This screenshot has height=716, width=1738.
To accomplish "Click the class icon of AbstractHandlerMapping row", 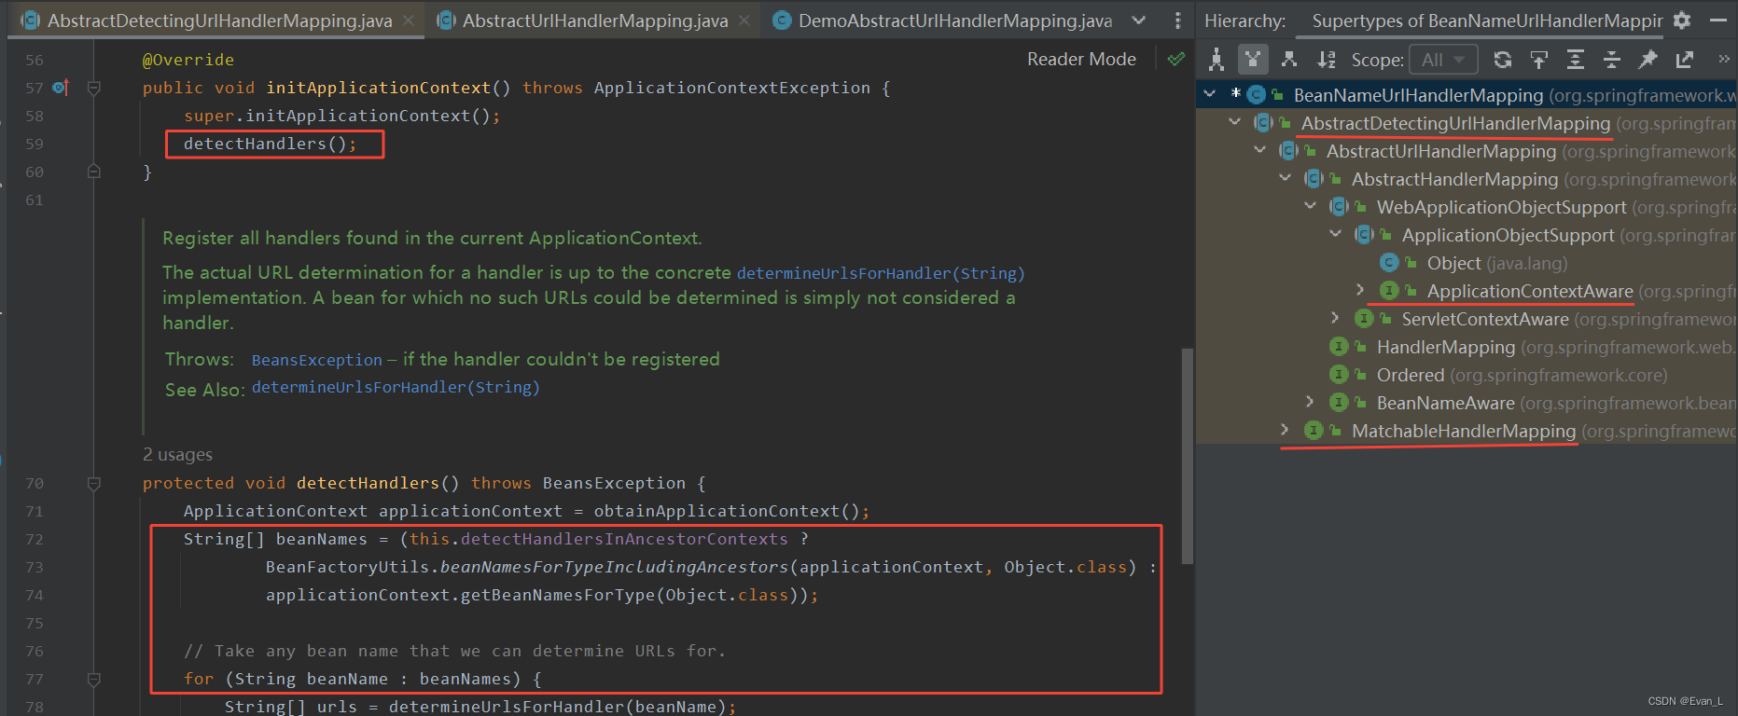I will point(1314,179).
